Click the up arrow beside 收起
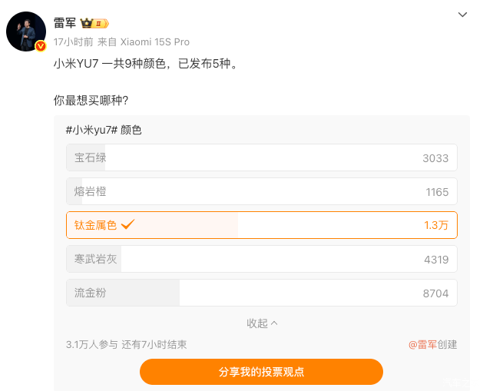483x391 pixels. (x=274, y=323)
